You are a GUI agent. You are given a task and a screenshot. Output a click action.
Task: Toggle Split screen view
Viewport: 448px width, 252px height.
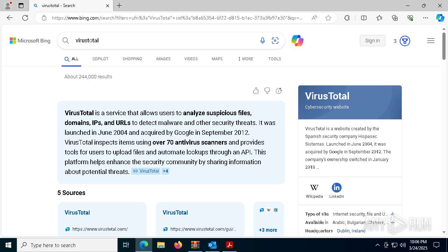[x=364, y=18]
